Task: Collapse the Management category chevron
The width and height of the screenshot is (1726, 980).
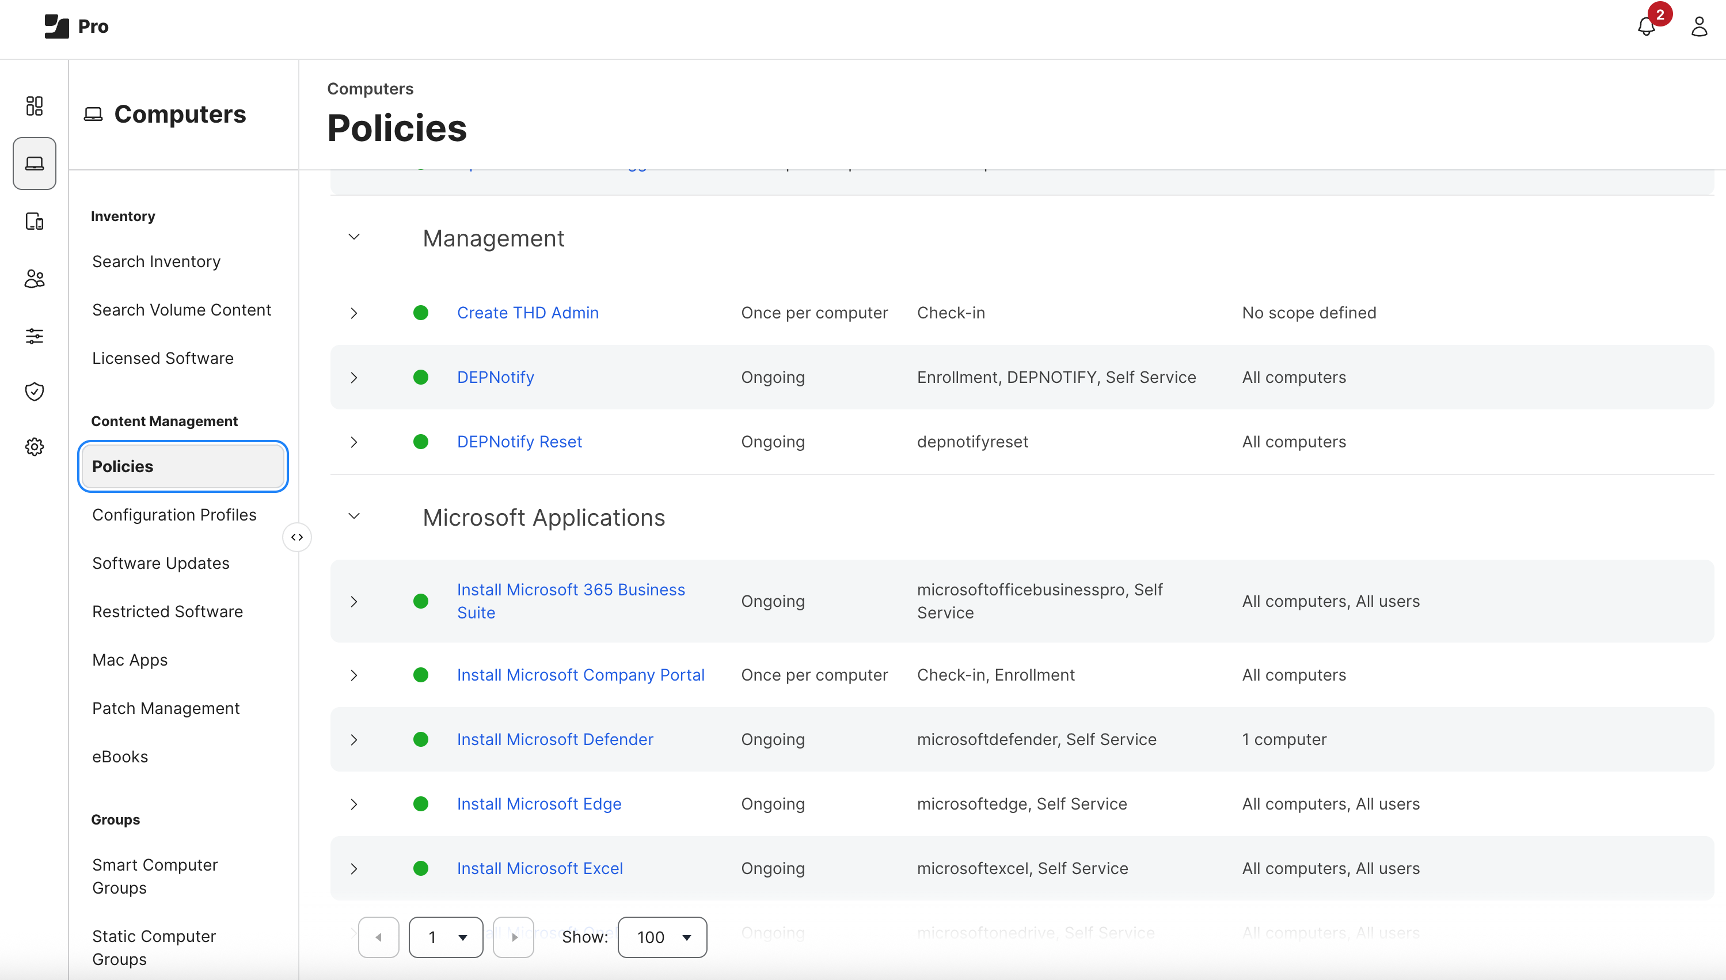Action: tap(354, 237)
